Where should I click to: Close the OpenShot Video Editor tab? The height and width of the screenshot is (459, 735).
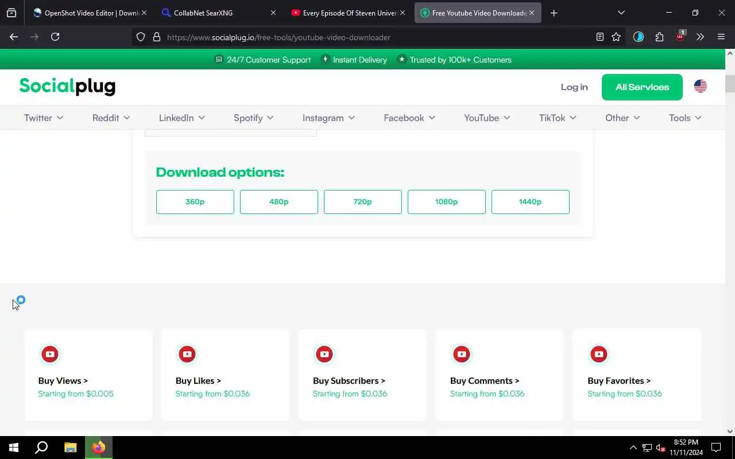coord(144,13)
